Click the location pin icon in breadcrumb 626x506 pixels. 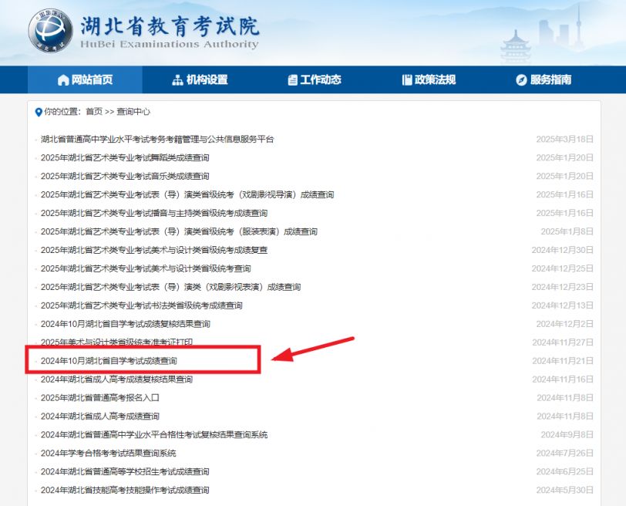(x=39, y=112)
